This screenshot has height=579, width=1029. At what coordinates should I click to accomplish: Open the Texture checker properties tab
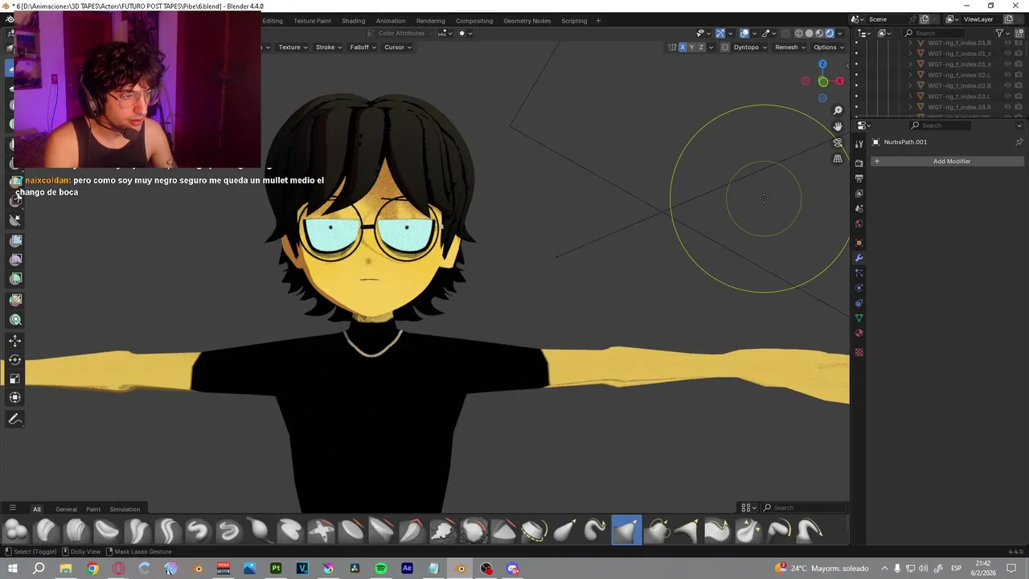(859, 352)
